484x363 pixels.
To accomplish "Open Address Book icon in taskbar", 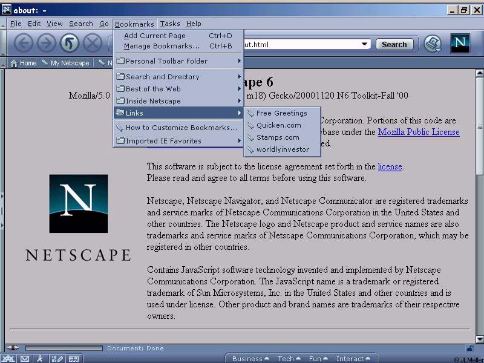I will (x=73, y=359).
